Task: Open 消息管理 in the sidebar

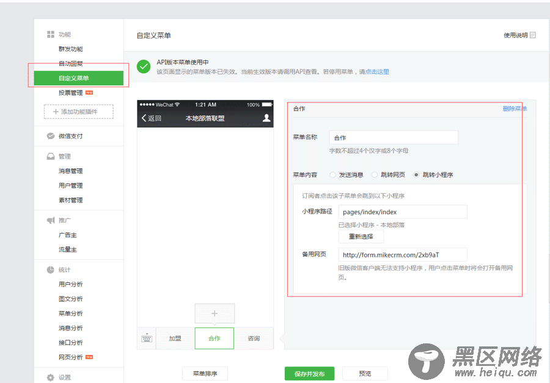Action: pos(70,171)
